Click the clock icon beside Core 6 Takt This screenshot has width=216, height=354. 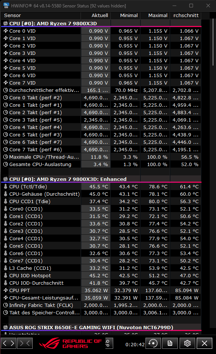6,142
